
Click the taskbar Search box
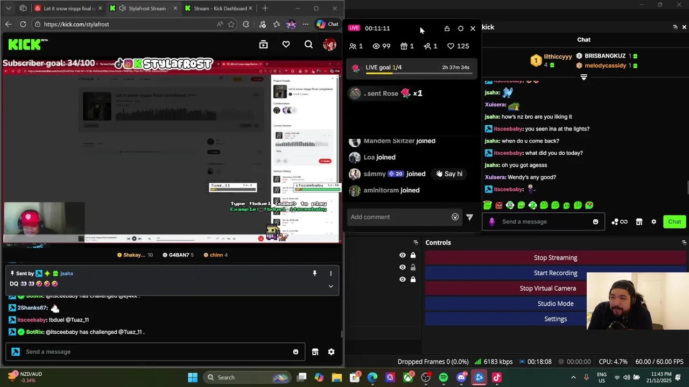248,377
